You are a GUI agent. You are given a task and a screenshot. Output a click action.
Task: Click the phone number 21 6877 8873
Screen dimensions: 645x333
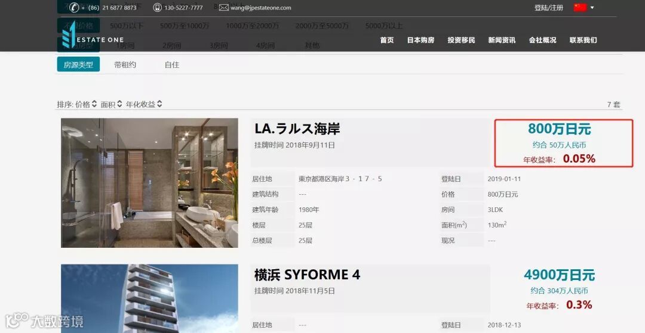coord(119,7)
